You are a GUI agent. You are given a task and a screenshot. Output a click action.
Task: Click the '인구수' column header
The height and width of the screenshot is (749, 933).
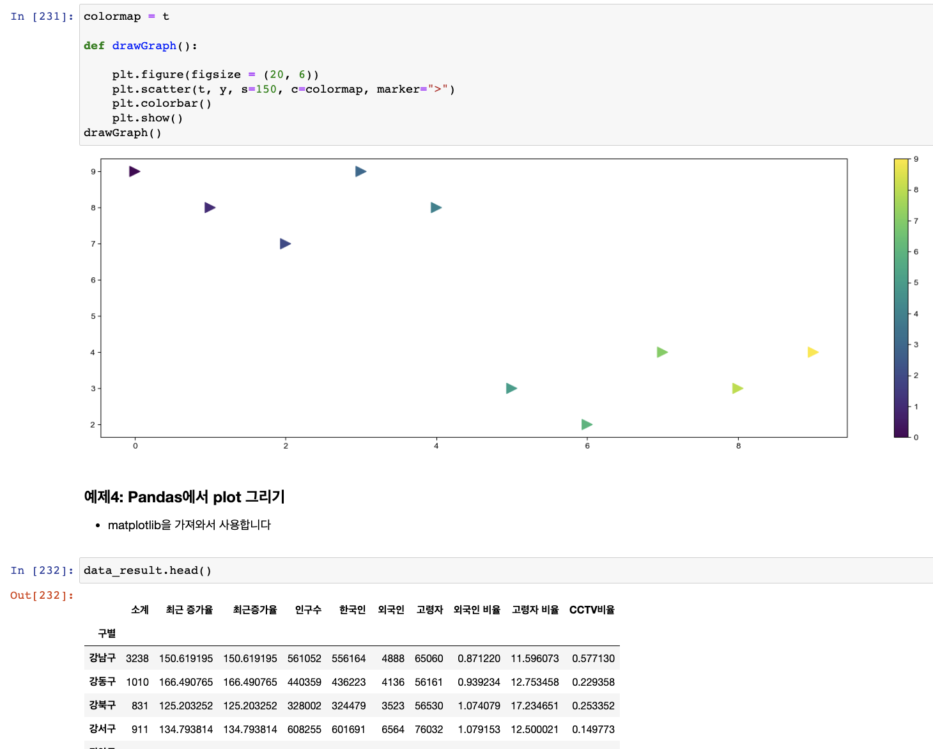pyautogui.click(x=308, y=610)
